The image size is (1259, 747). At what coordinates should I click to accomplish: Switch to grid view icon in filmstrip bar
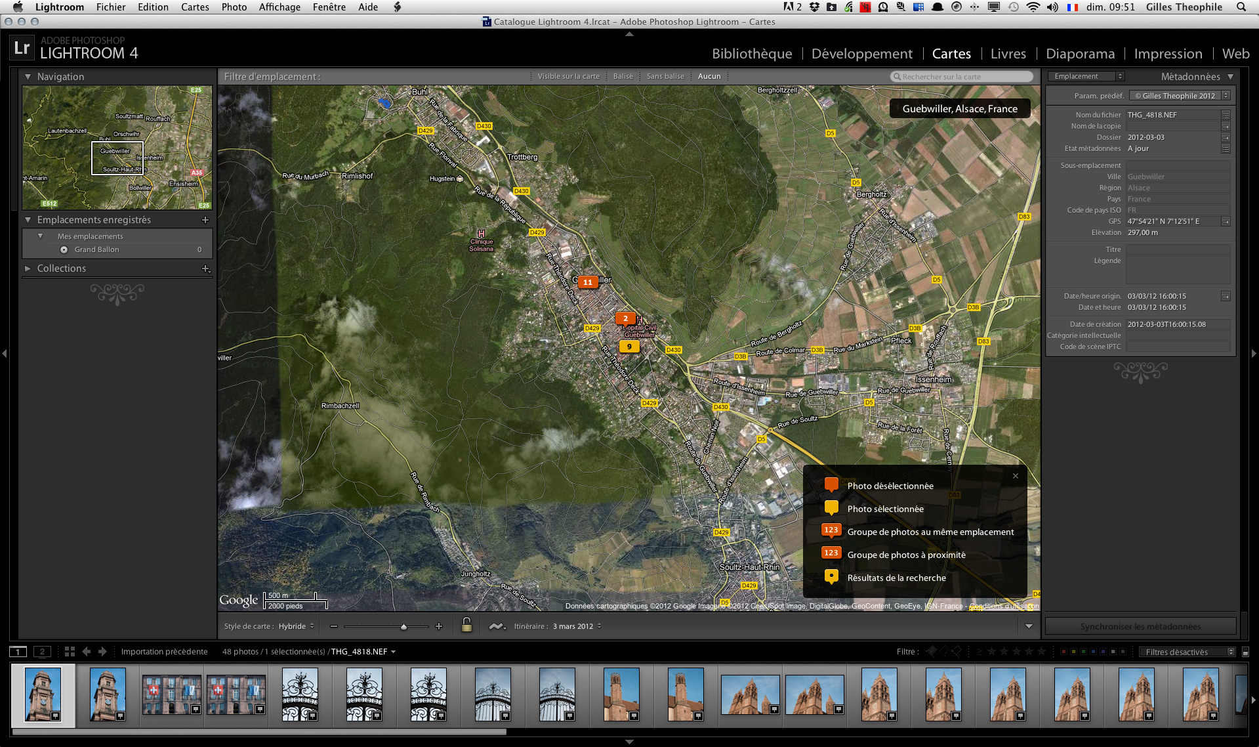pos(70,652)
